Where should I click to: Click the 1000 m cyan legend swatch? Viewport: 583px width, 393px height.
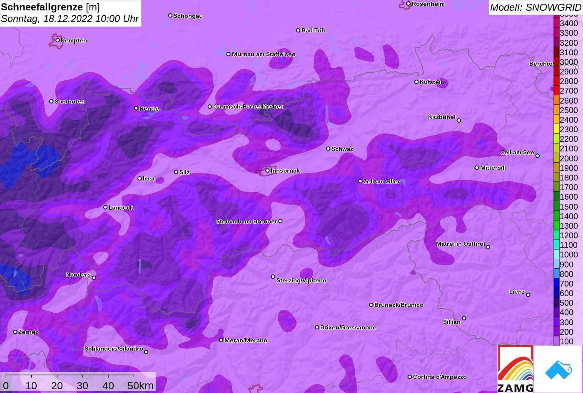pos(556,255)
